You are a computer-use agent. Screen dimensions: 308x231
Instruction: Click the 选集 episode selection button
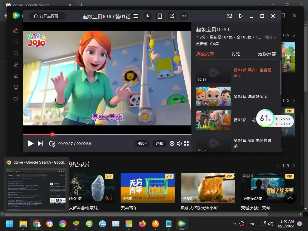point(159,143)
